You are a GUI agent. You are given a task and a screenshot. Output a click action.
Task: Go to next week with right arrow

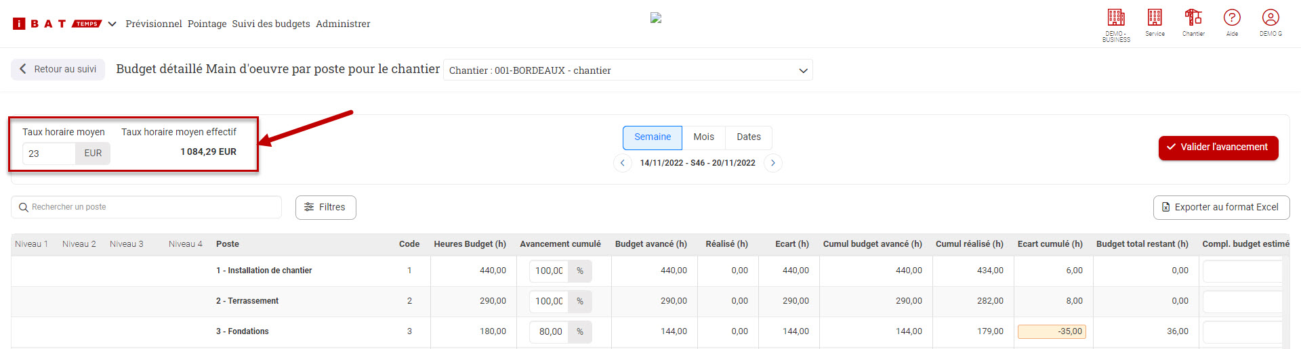pos(772,163)
